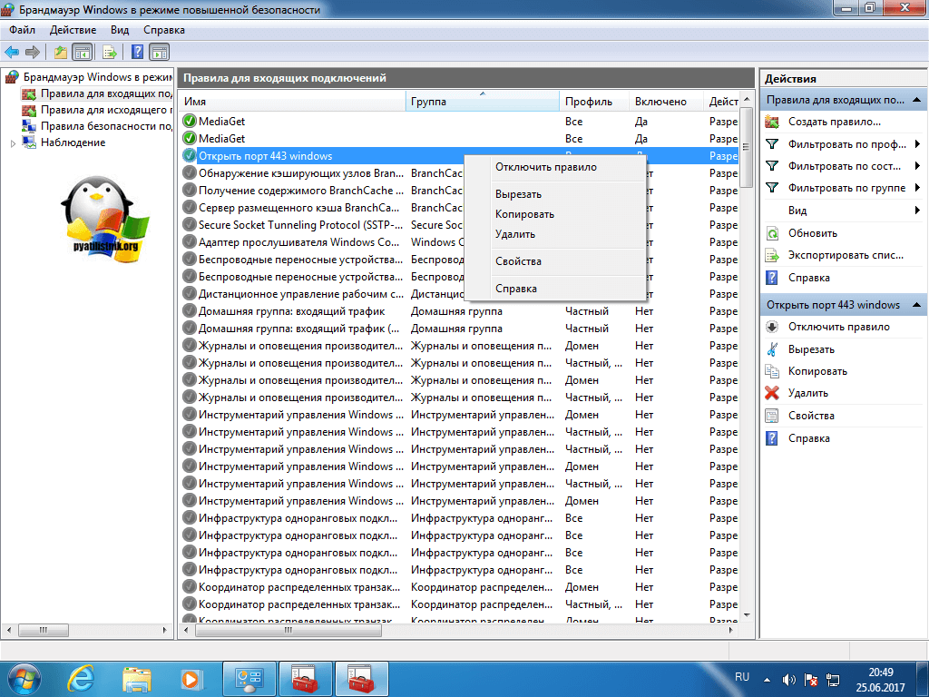Open the Вид submenu in Actions pane
Screen dimensions: 929x697
pyautogui.click(x=917, y=211)
